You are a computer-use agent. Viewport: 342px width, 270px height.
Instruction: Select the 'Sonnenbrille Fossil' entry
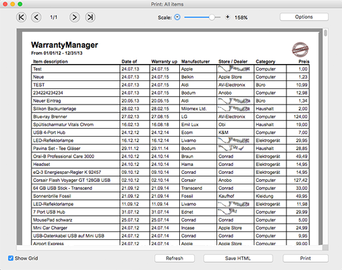76,196
